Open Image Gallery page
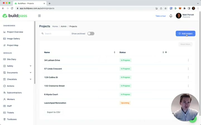 (x=13, y=39)
